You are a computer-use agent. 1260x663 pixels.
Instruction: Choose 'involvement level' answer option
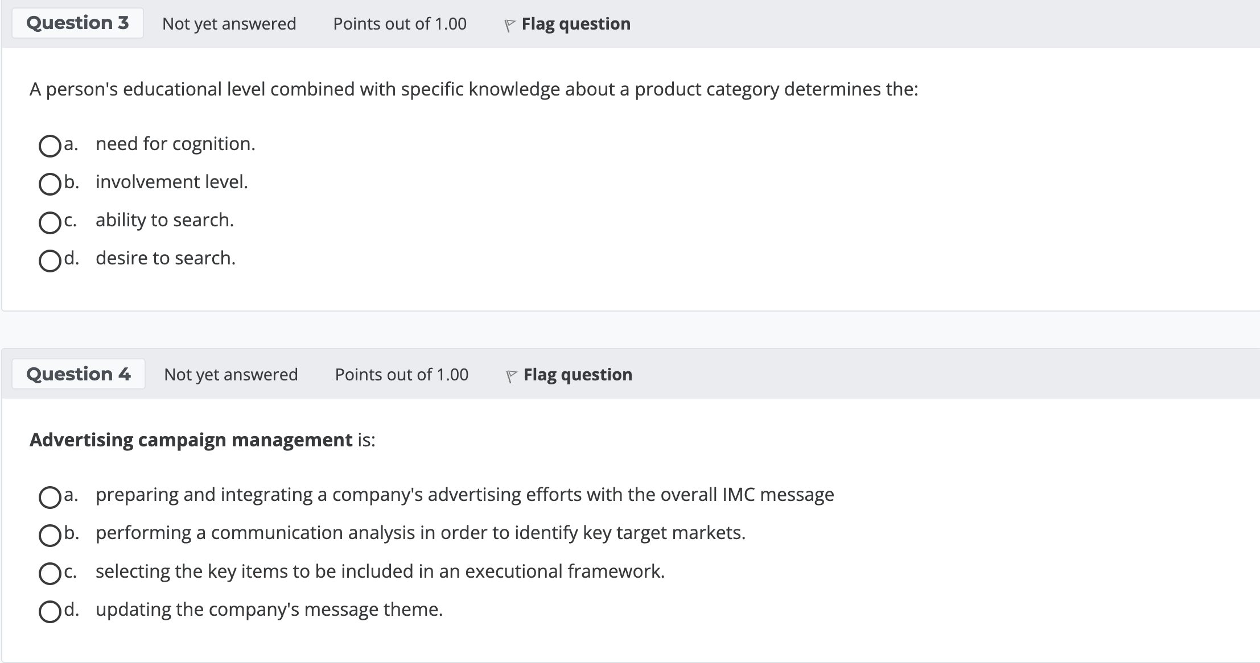coord(50,184)
